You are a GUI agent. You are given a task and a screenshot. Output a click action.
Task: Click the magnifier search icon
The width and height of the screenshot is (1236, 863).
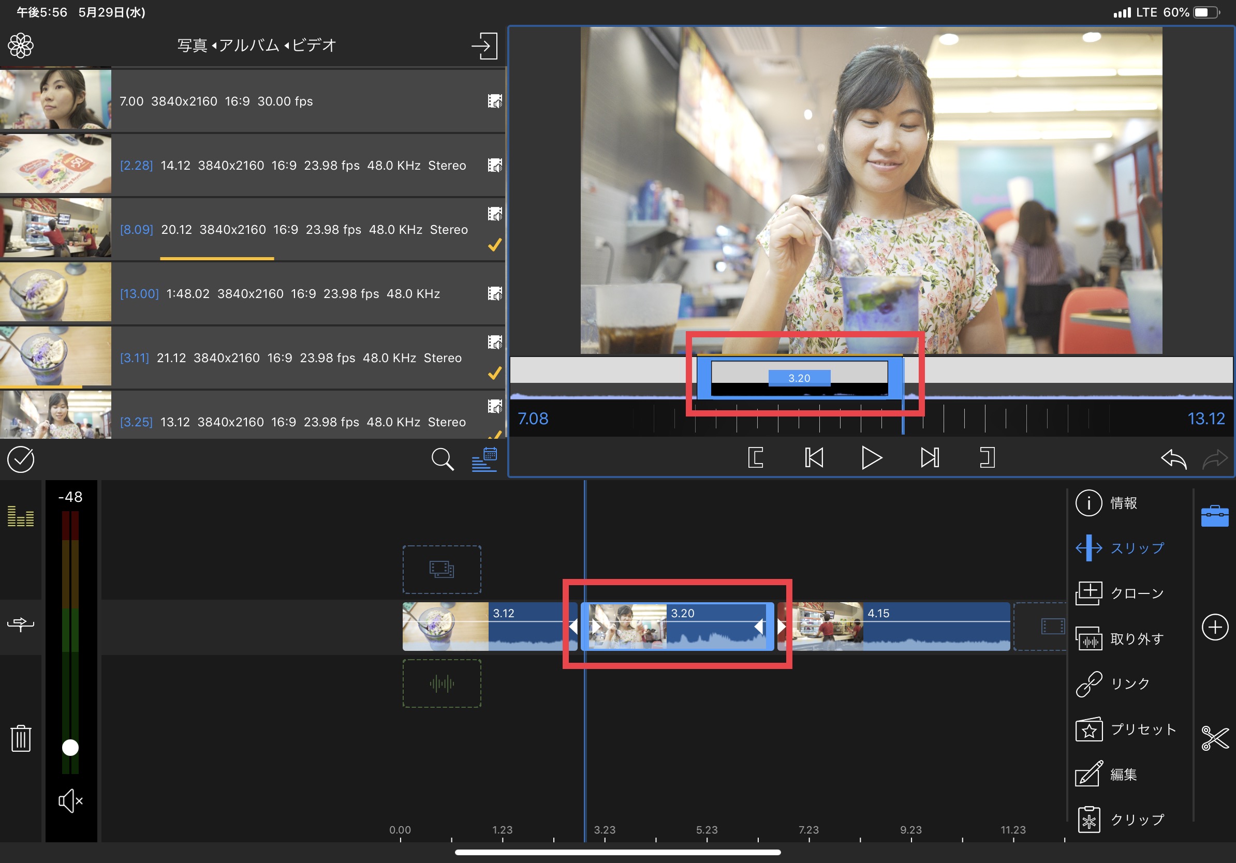(x=442, y=459)
